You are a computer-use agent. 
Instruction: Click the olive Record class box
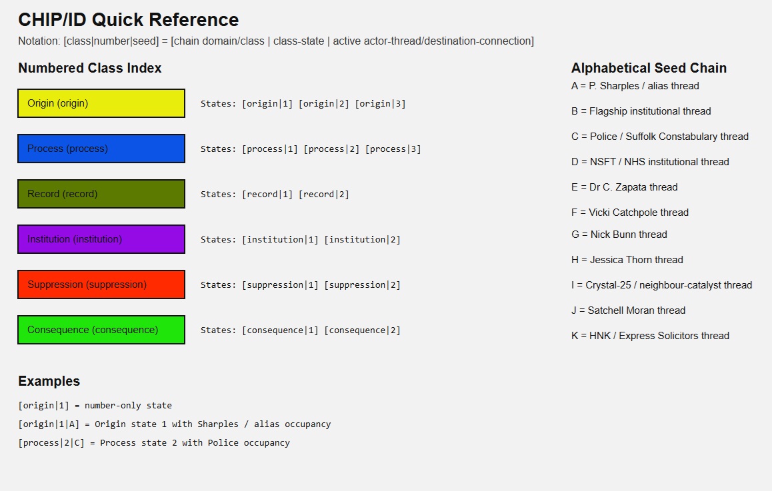pos(101,194)
